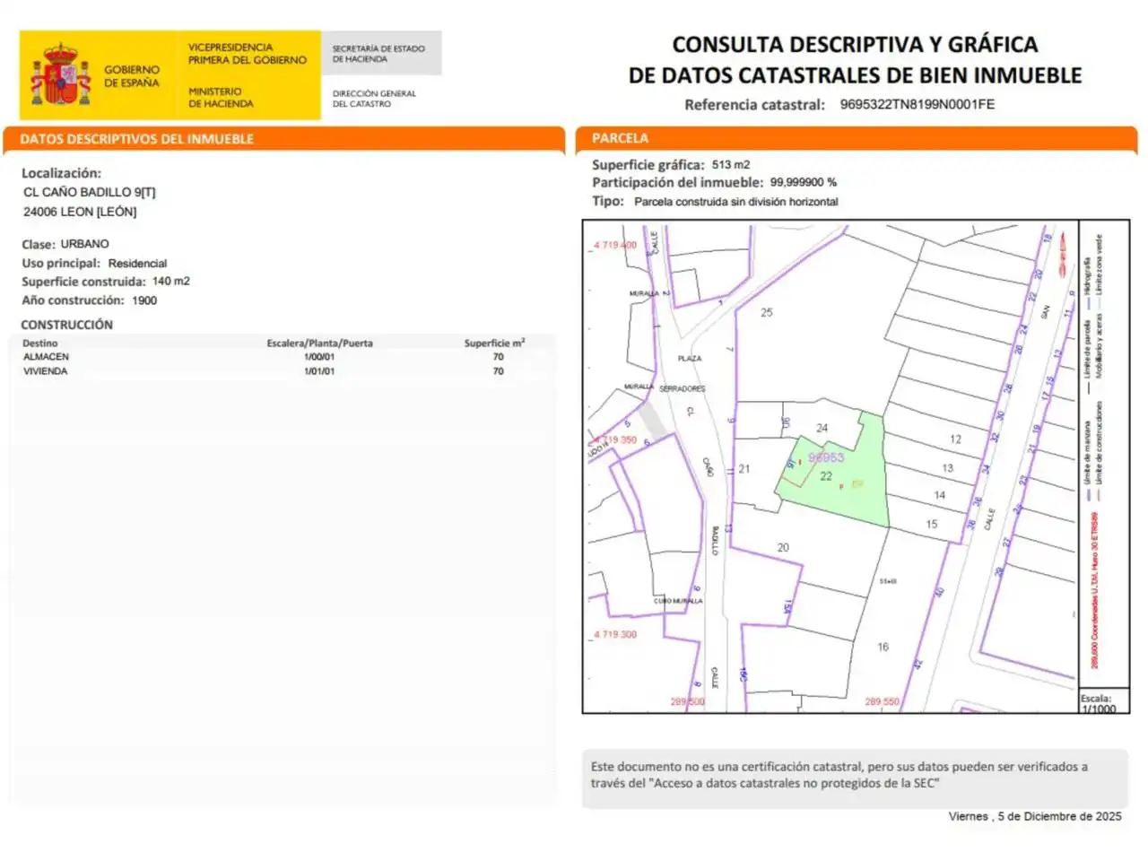Click construction year value '1900'

(144, 300)
